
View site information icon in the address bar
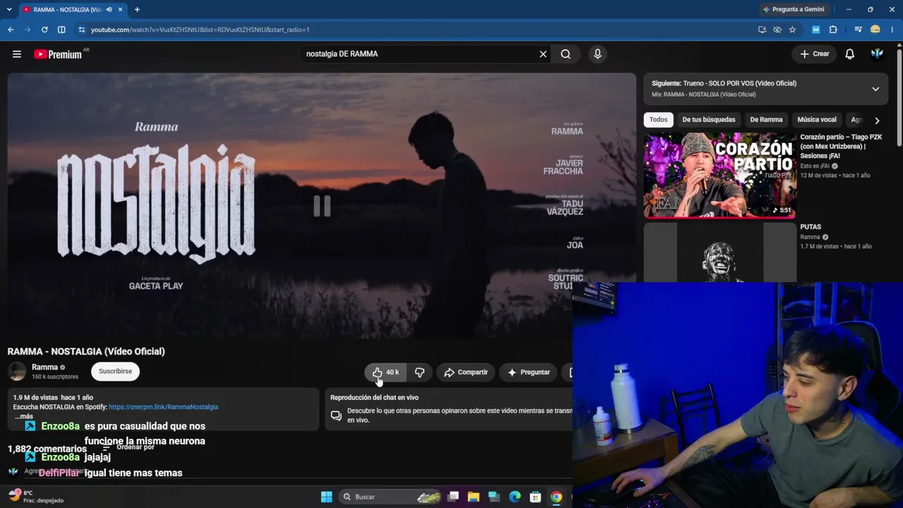81,30
